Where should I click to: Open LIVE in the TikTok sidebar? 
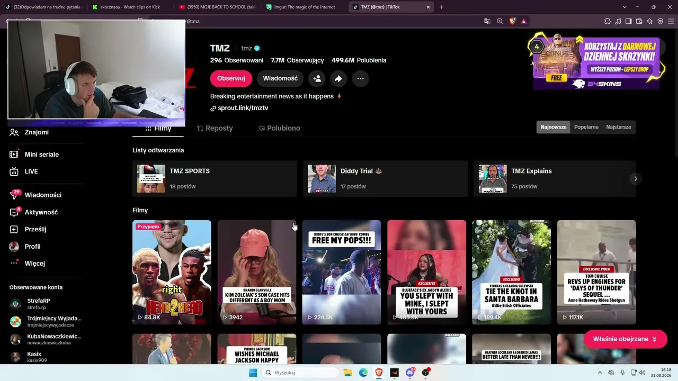click(x=24, y=171)
